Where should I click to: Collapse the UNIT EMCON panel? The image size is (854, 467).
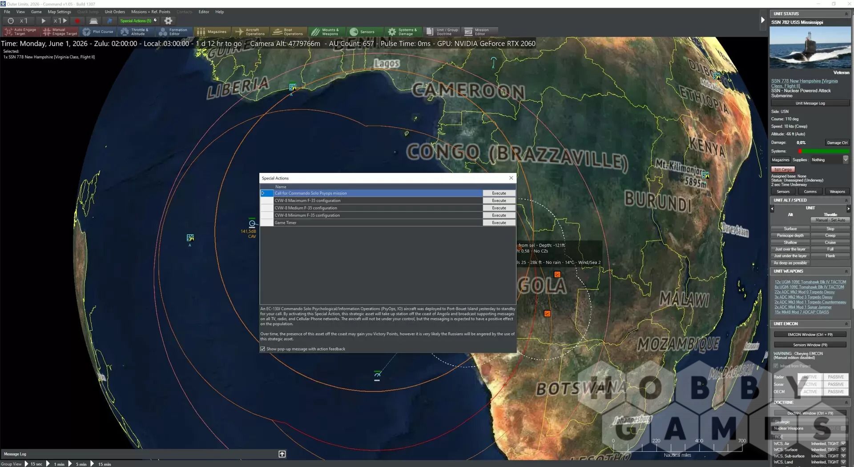[846, 324]
